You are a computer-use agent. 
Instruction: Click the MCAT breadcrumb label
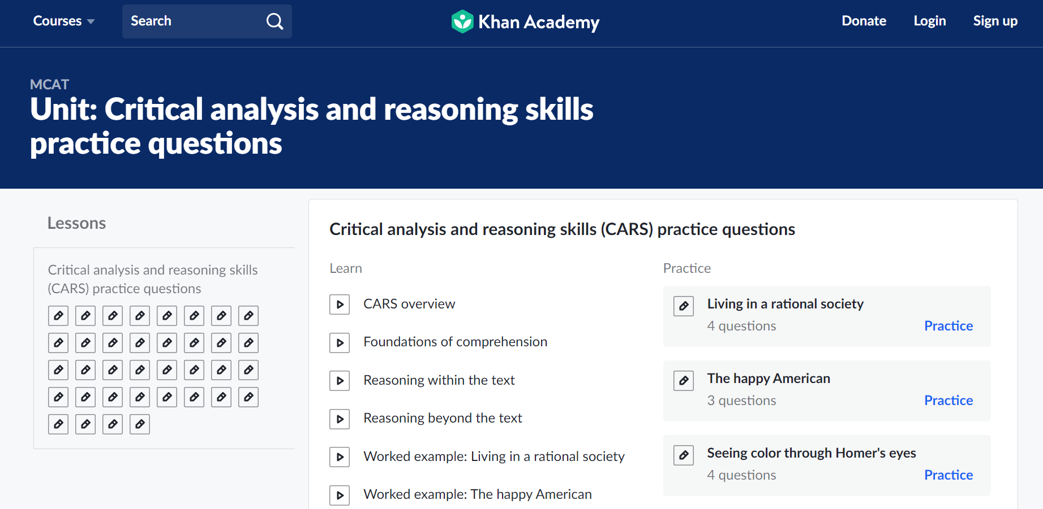point(49,84)
